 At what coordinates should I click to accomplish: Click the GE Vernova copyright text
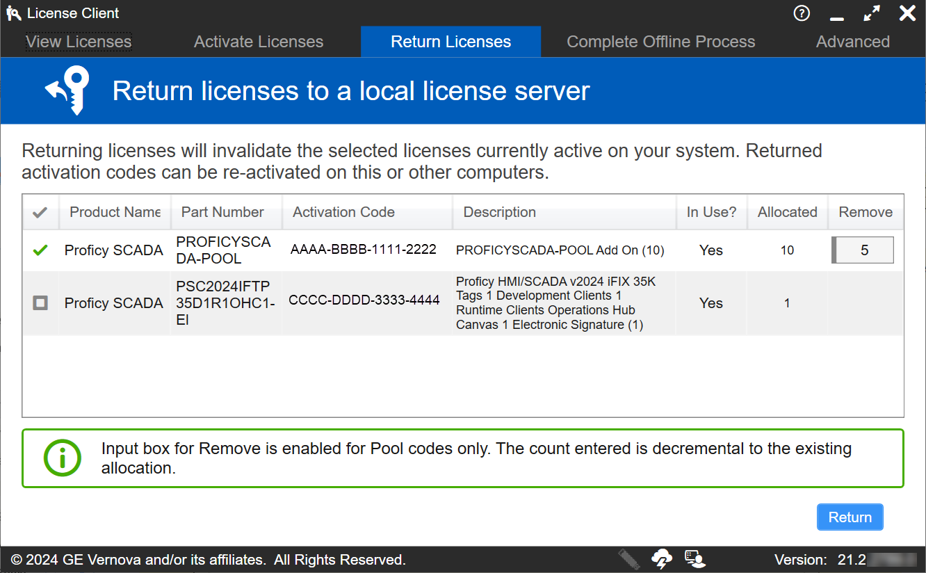pos(209,560)
